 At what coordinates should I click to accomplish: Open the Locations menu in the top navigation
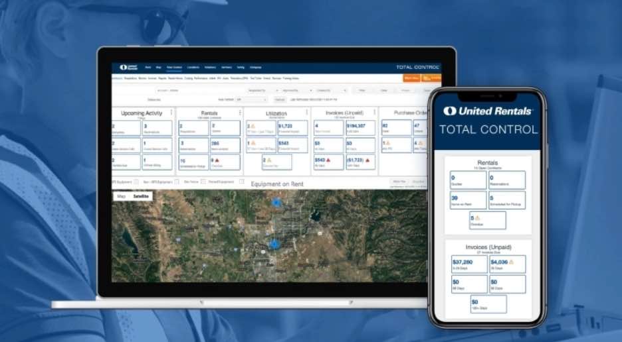[x=193, y=68]
